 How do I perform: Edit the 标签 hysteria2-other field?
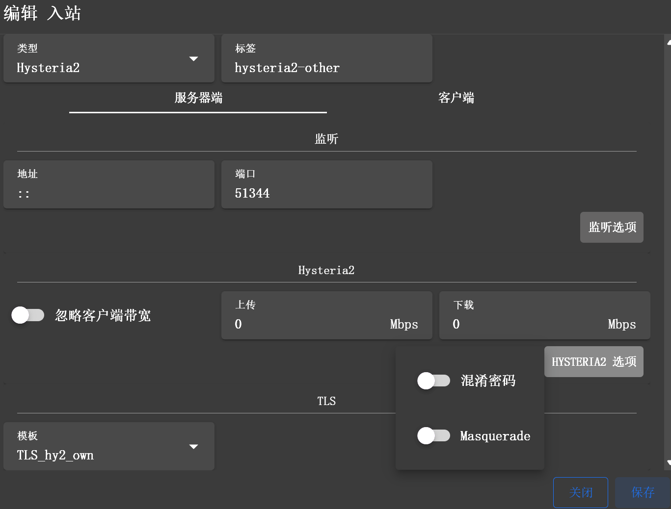coord(326,68)
